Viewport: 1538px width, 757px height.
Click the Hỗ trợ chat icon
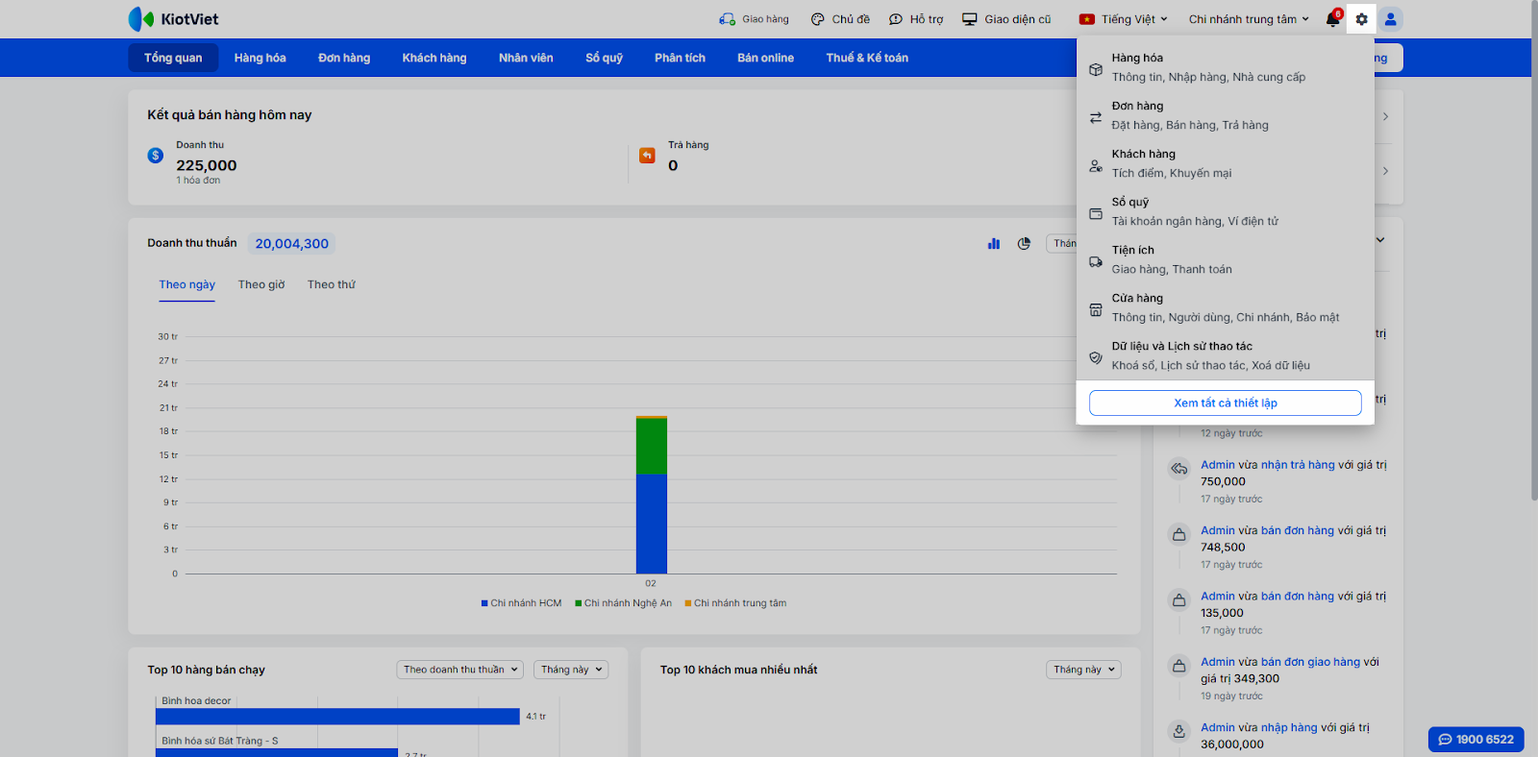896,19
